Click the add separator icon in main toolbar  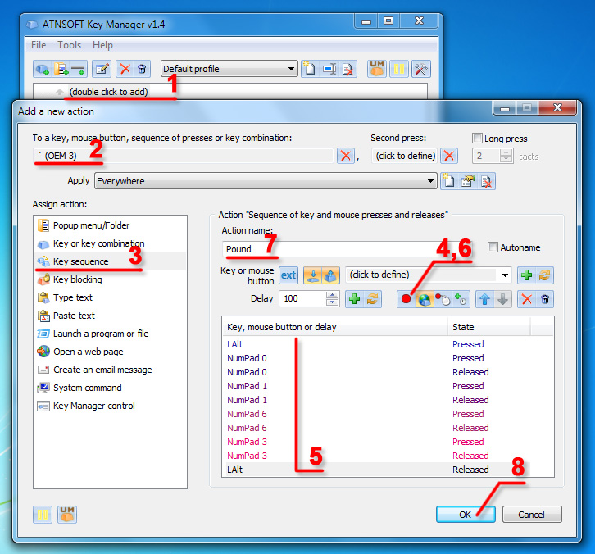coord(78,70)
